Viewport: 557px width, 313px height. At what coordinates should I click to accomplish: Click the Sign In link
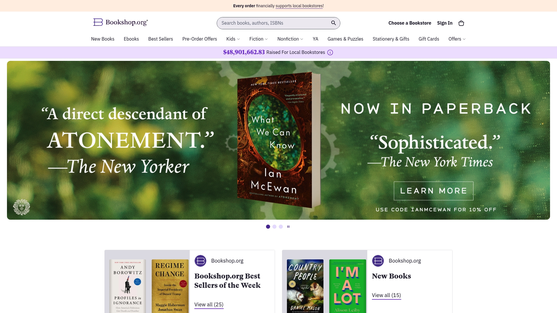[445, 23]
